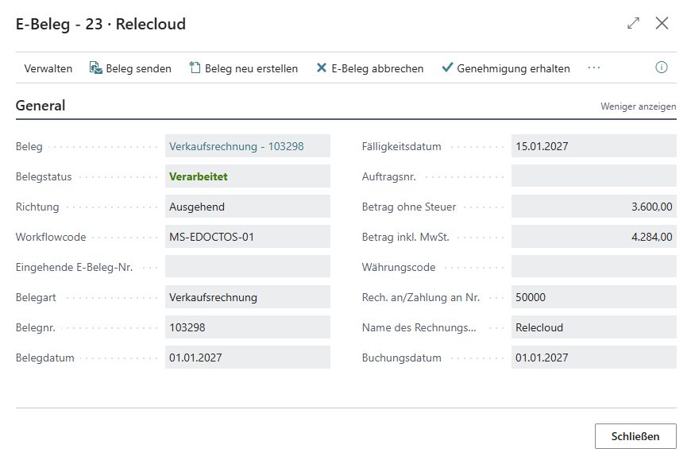Click the empty Auftragsnr. field
This screenshot has height=464, width=691.
(594, 176)
